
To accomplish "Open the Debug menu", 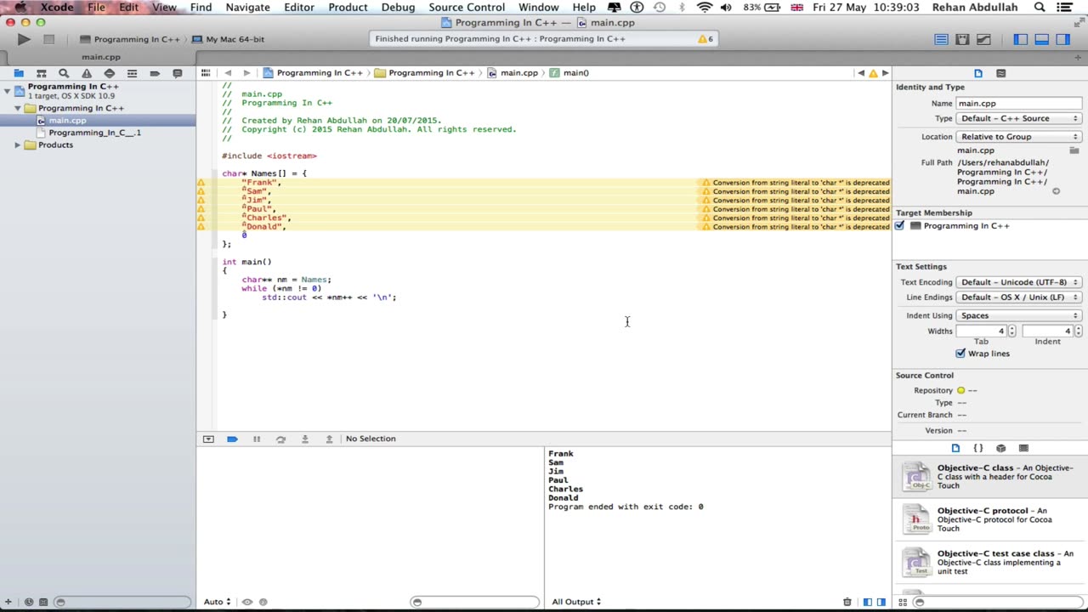I will 398,8.
